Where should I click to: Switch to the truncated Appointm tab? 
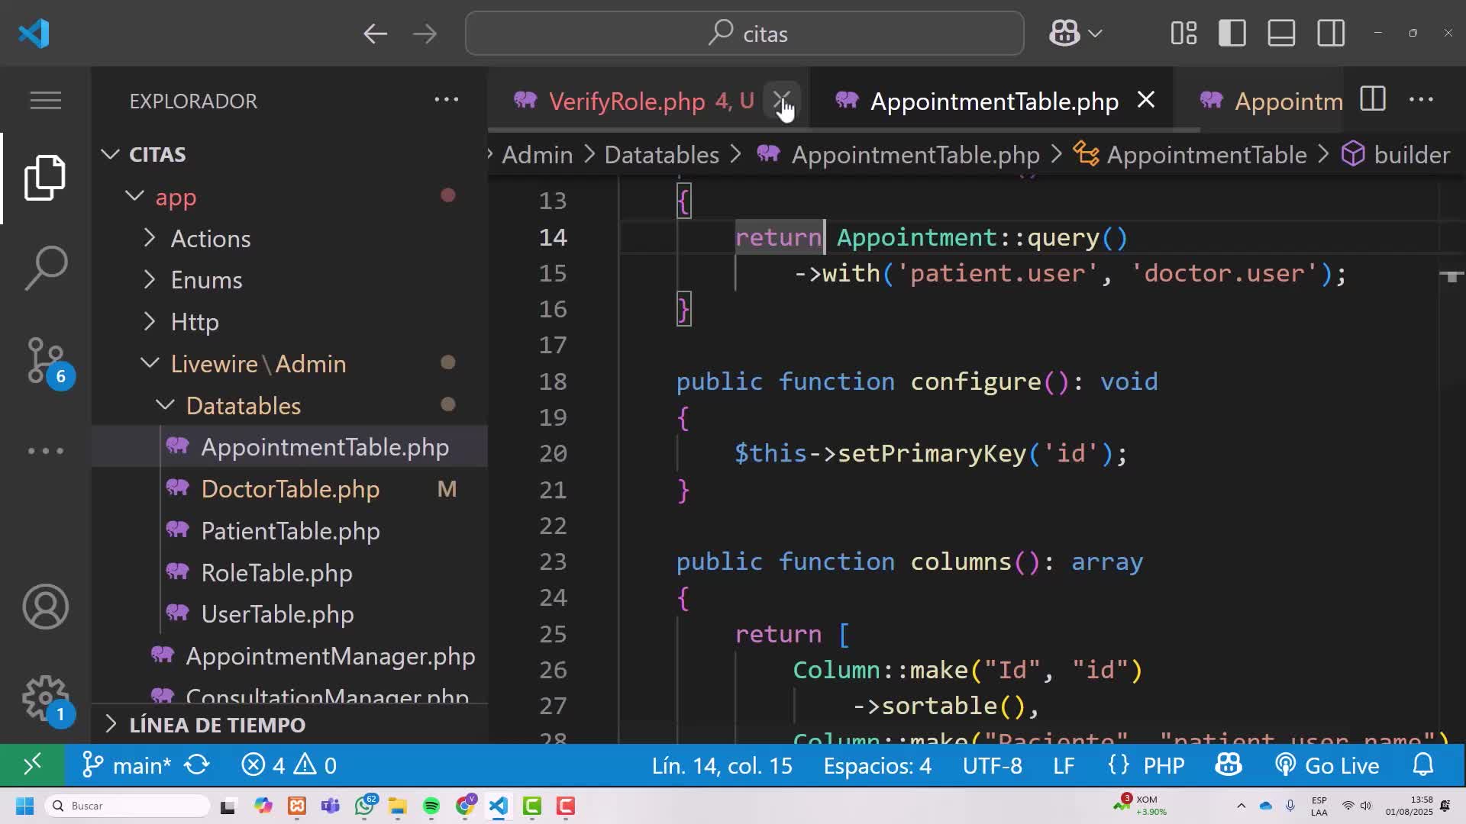[x=1271, y=101]
